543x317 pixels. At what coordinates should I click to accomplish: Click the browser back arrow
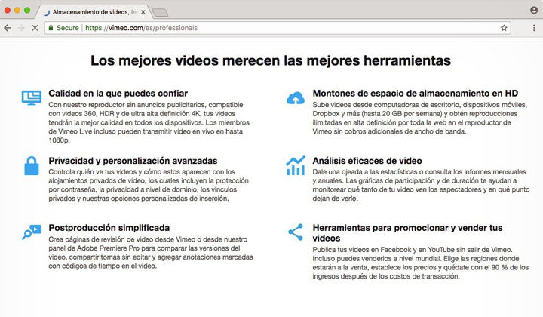[8, 28]
